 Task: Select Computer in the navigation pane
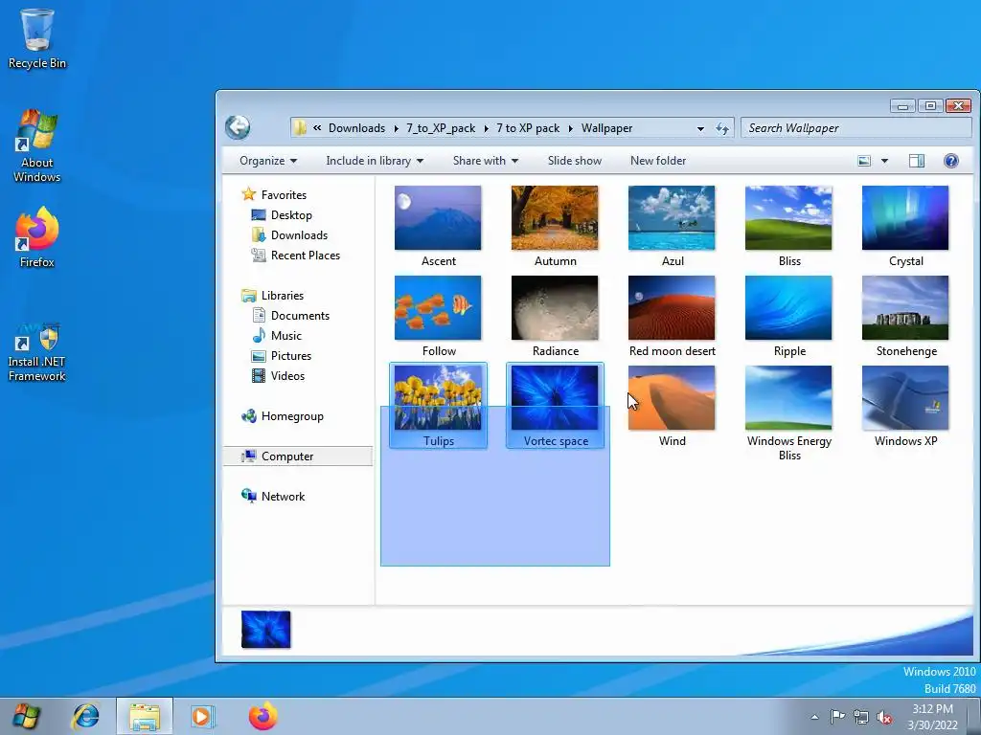(x=298, y=457)
